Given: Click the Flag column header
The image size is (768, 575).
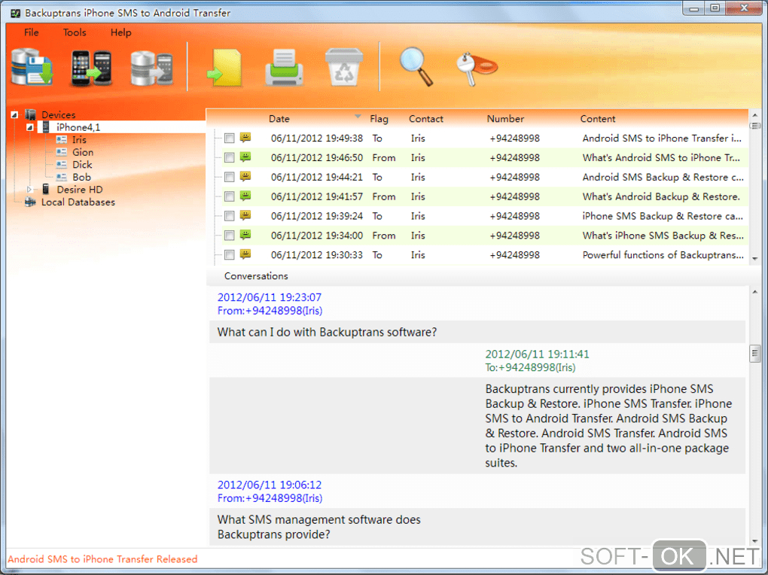Looking at the screenshot, I should 379,118.
